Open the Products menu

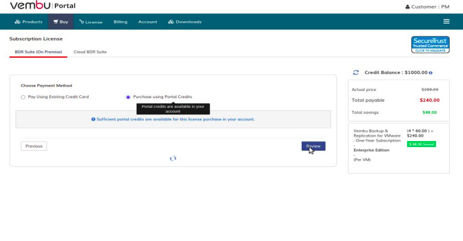[x=29, y=22]
